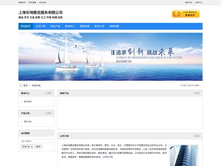Click the Free Member gold badge

click(185, 14)
